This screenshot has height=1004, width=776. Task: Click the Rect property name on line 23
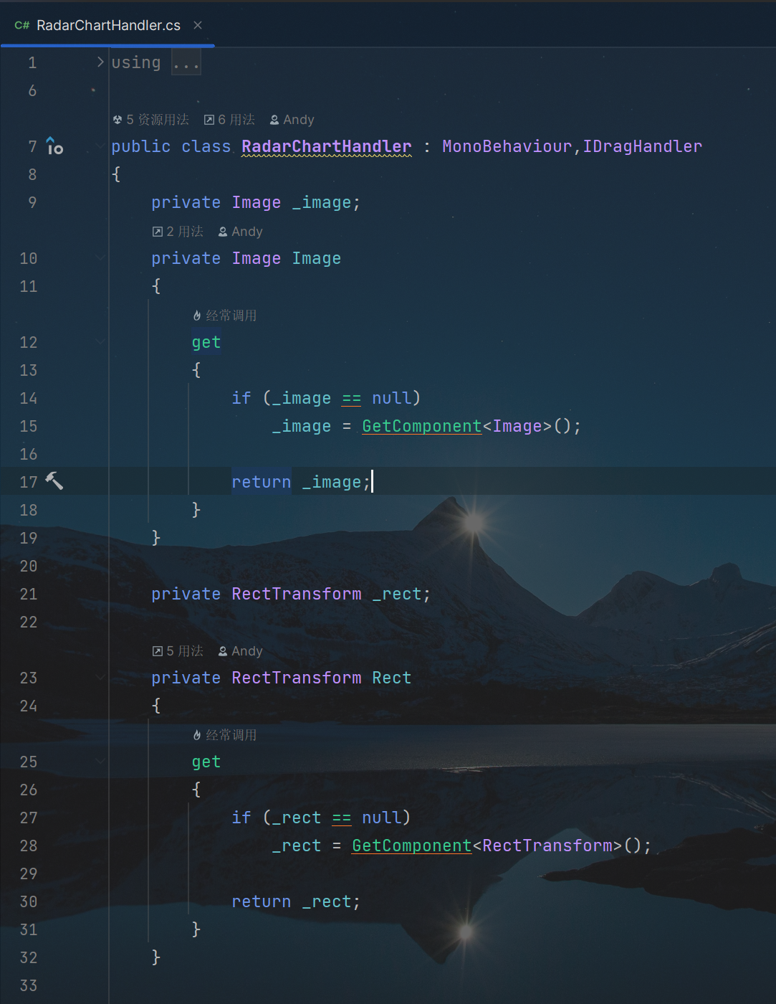391,678
